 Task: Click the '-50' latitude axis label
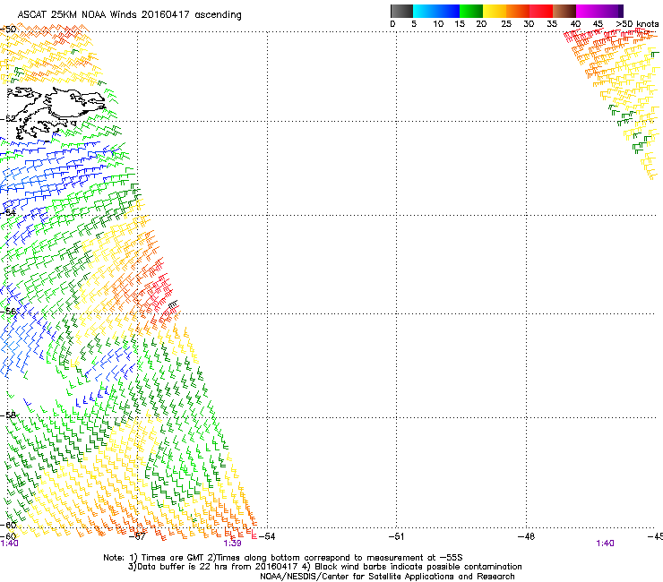point(8,30)
